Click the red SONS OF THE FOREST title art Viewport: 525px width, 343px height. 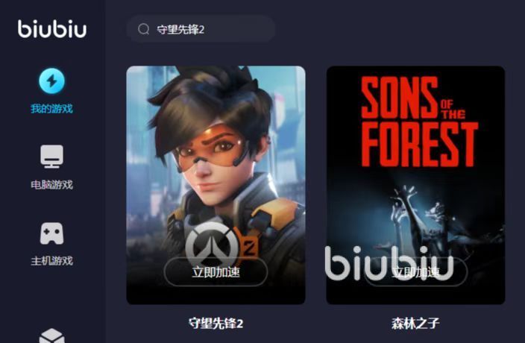420,122
